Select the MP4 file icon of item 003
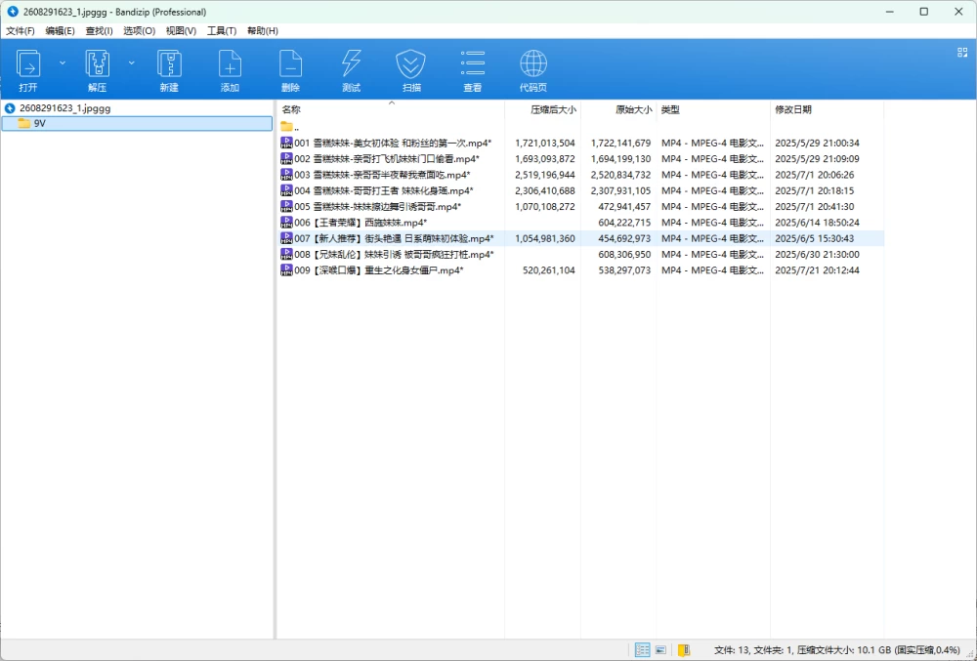The width and height of the screenshot is (977, 661). pyautogui.click(x=286, y=174)
